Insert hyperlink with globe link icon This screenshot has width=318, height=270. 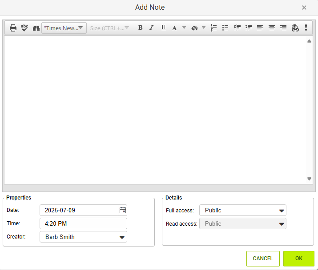[295, 27]
